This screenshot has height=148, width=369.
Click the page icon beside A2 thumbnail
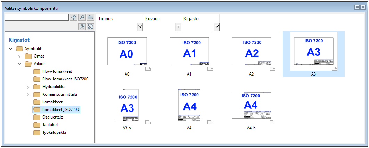point(272,69)
